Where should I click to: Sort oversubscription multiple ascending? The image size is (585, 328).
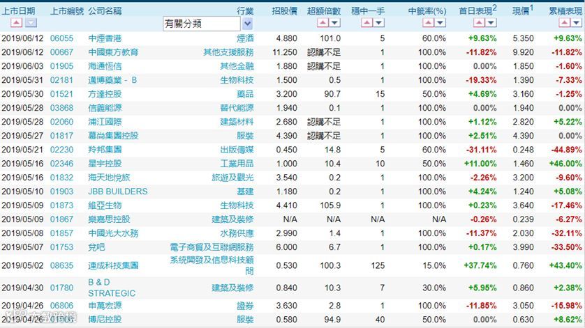click(323, 23)
